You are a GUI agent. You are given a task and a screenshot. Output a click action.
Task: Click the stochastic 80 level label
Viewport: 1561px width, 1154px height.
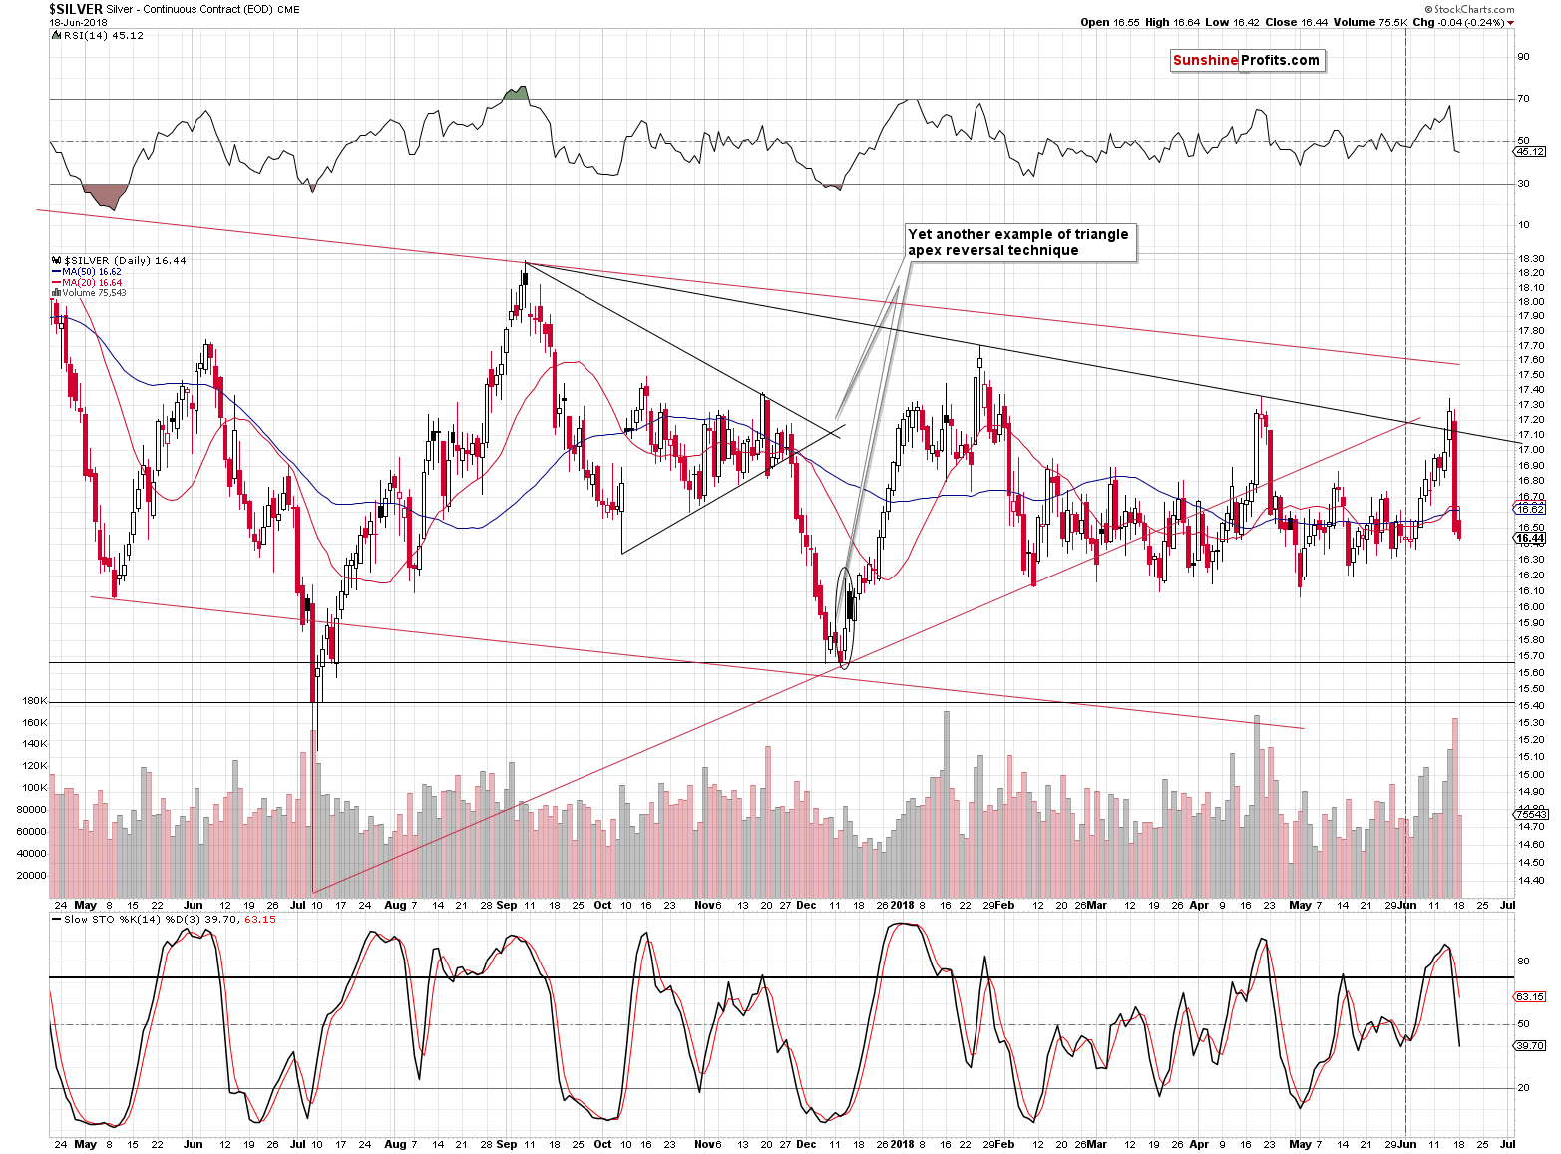point(1523,962)
